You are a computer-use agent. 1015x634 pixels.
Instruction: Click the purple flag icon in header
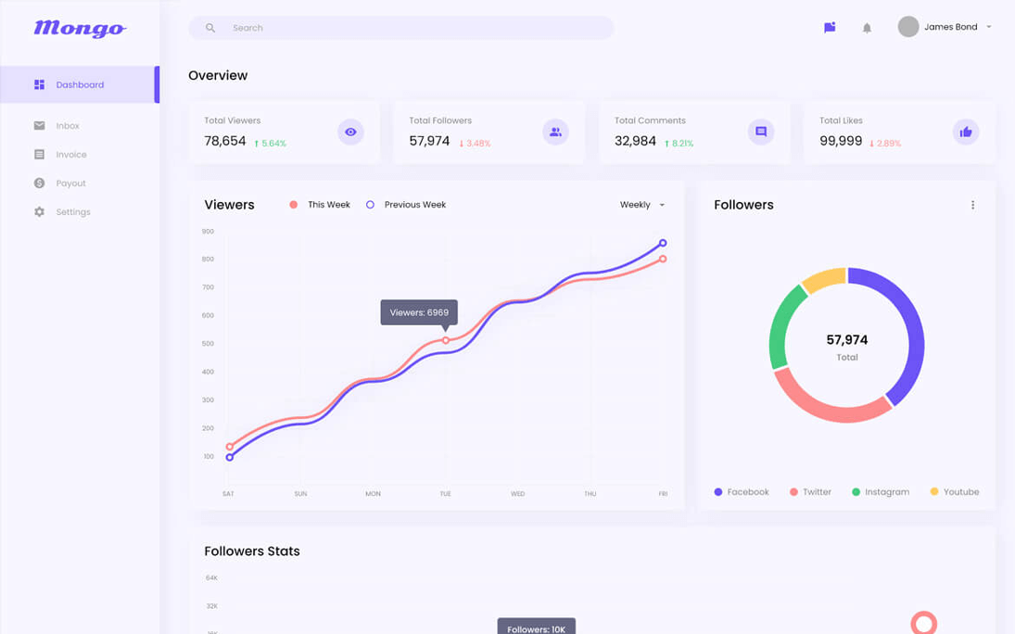point(830,28)
